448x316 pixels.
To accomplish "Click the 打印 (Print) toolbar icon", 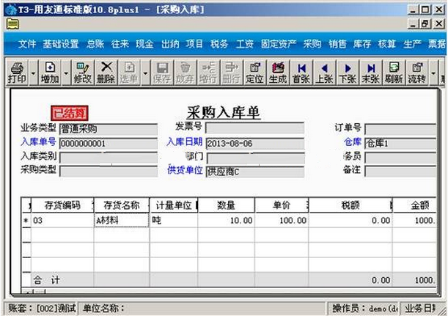I will (15, 72).
